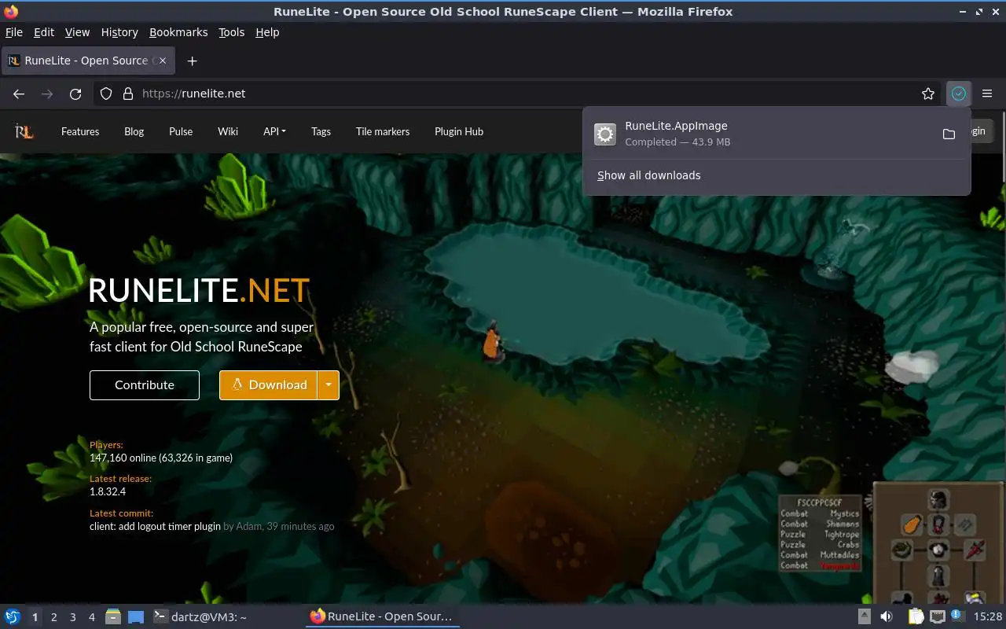Image resolution: width=1006 pixels, height=629 pixels.
Task: Open the File menu
Action: coord(14,32)
